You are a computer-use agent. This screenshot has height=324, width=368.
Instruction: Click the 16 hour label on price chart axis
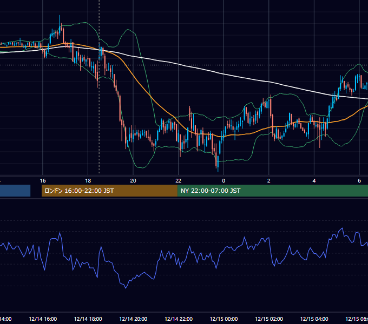(43, 181)
